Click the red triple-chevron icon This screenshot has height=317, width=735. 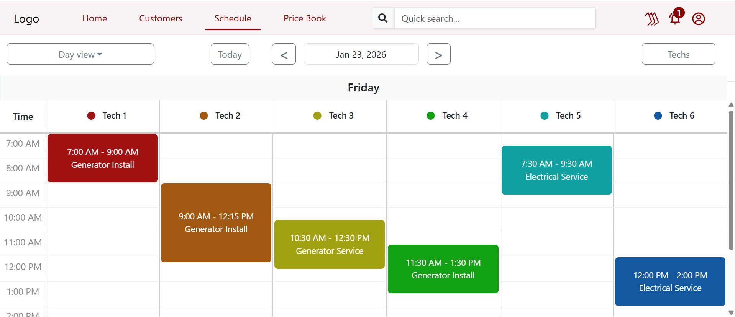(651, 18)
